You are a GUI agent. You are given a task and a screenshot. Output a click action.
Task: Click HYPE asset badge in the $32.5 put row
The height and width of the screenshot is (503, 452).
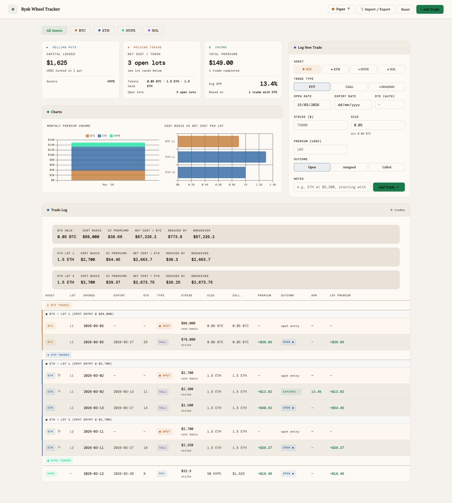click(51, 474)
